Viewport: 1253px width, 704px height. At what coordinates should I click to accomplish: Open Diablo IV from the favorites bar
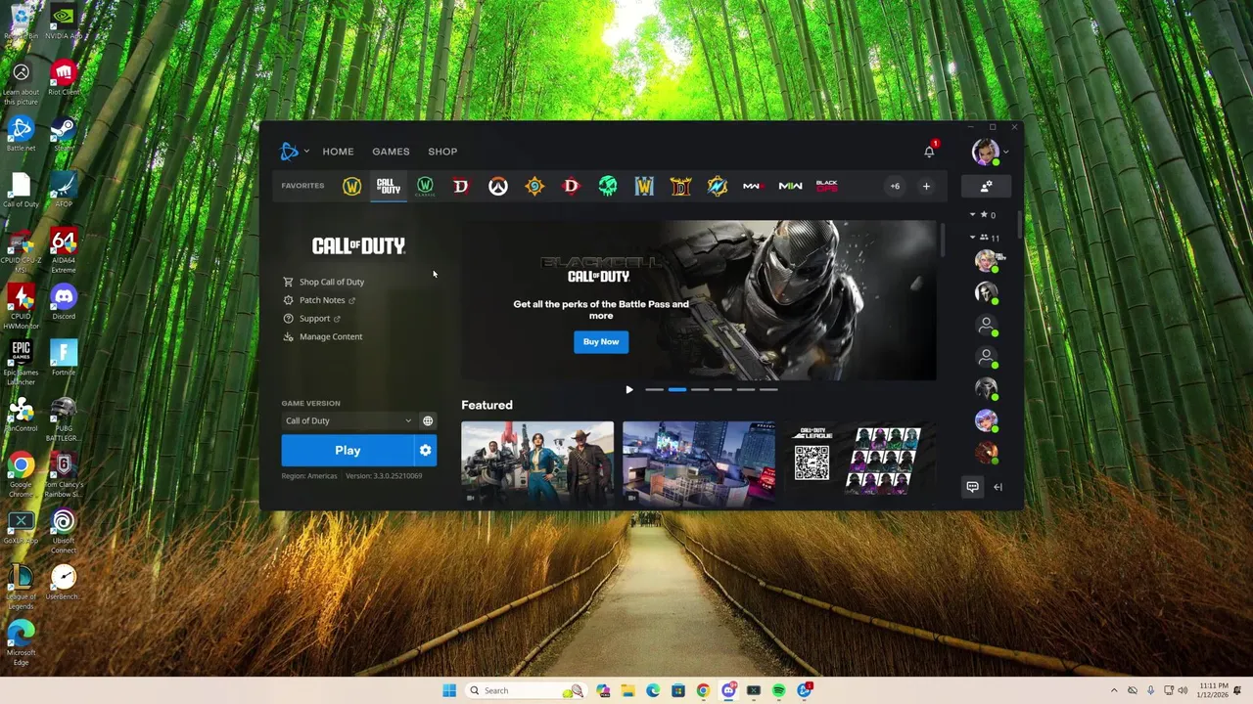pos(461,186)
